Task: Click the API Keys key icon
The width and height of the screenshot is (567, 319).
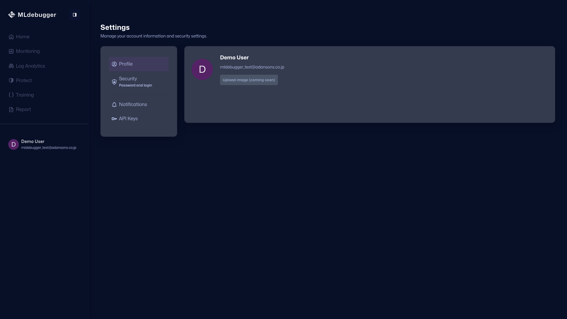Action: [114, 119]
